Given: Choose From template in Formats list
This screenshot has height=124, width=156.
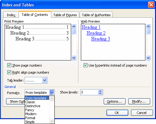Looking at the screenshot, I should click(x=37, y=98).
